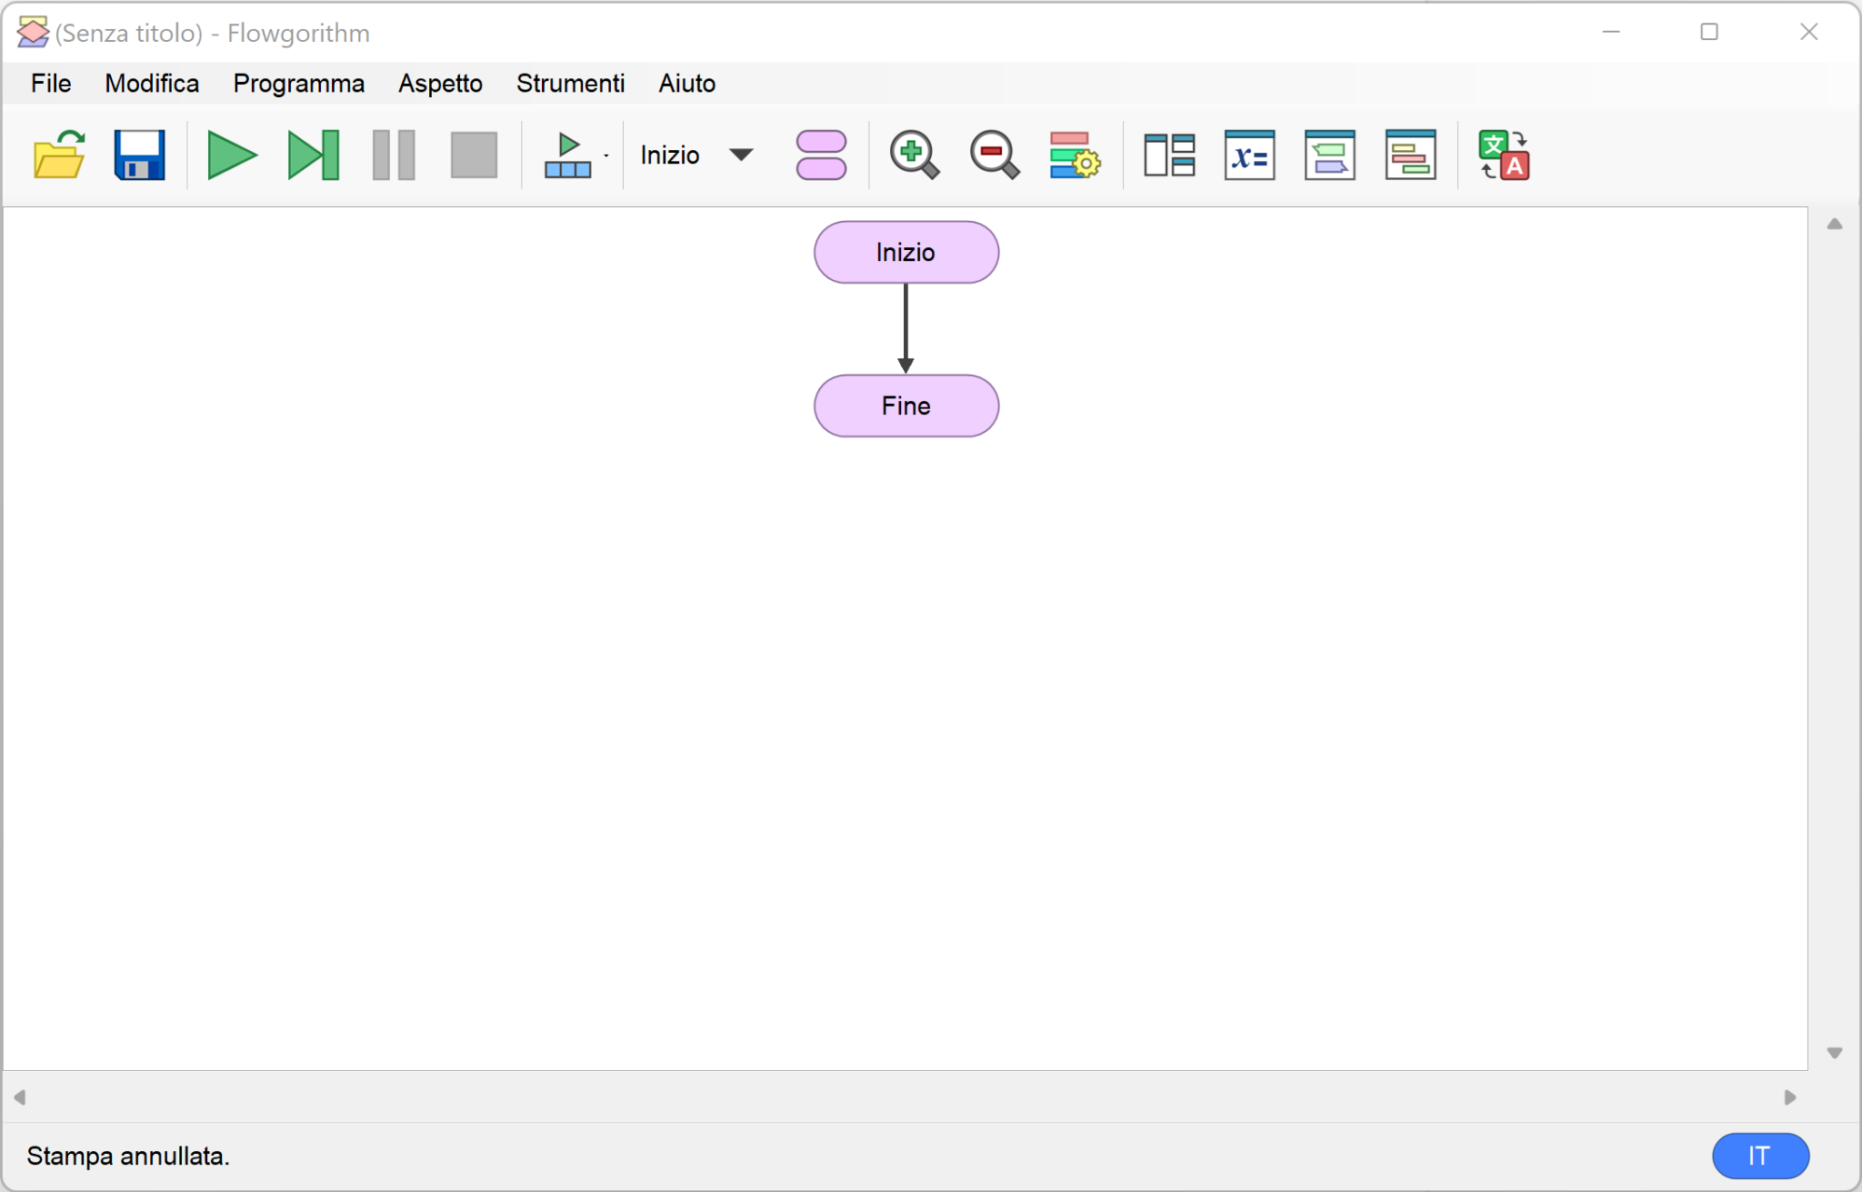Open the variable watch window icon
Viewport: 1862px width, 1192px height.
[1249, 155]
